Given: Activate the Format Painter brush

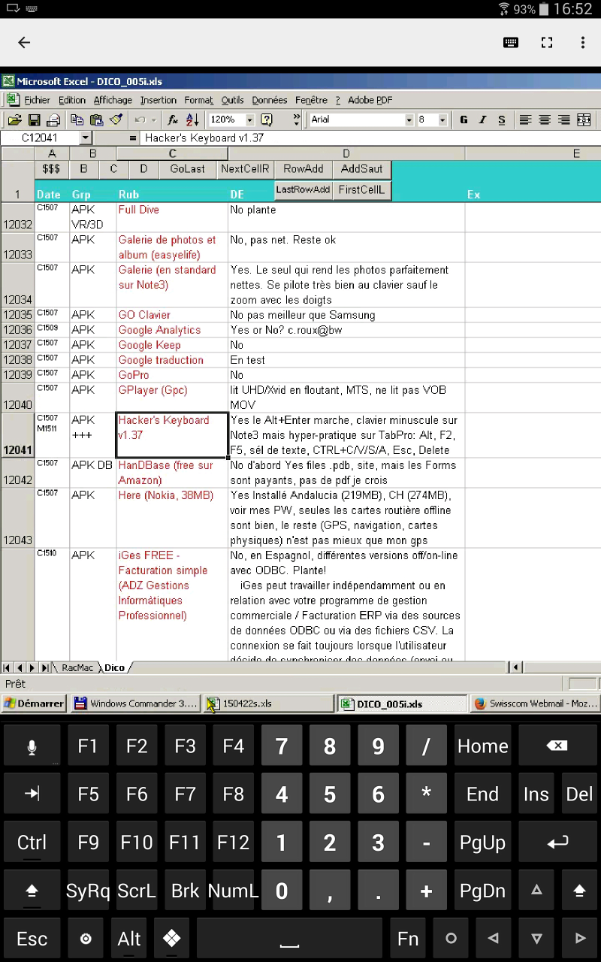Looking at the screenshot, I should click(116, 120).
